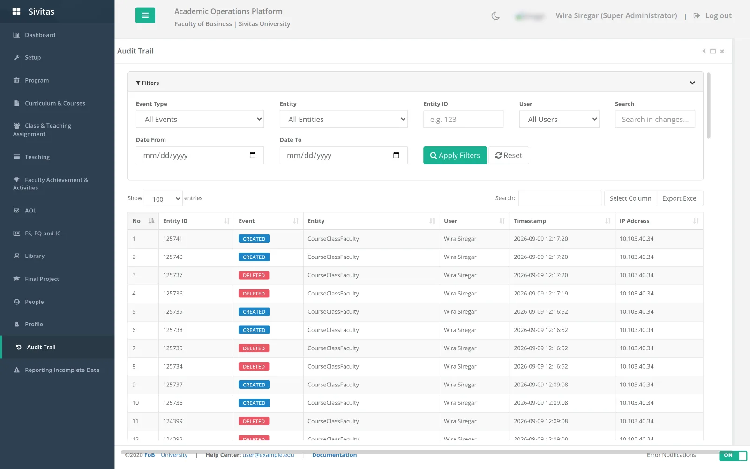Click the Profile person icon
750x469 pixels.
click(x=16, y=324)
